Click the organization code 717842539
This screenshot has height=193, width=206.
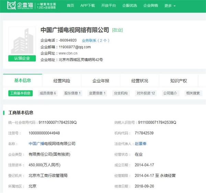tap(144, 133)
